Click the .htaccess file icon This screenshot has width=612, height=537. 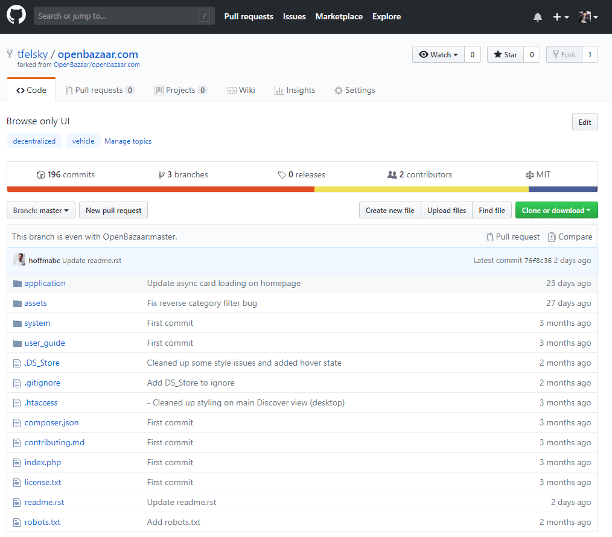point(17,403)
